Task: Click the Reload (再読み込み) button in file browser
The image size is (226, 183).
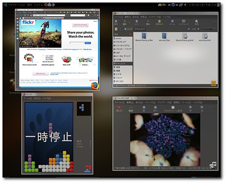Action: [x=159, y=22]
